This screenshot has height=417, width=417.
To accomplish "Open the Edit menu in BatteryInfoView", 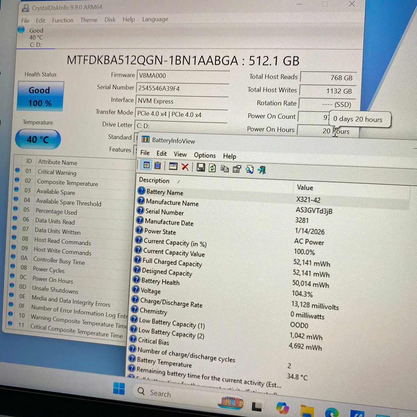I will click(x=161, y=153).
